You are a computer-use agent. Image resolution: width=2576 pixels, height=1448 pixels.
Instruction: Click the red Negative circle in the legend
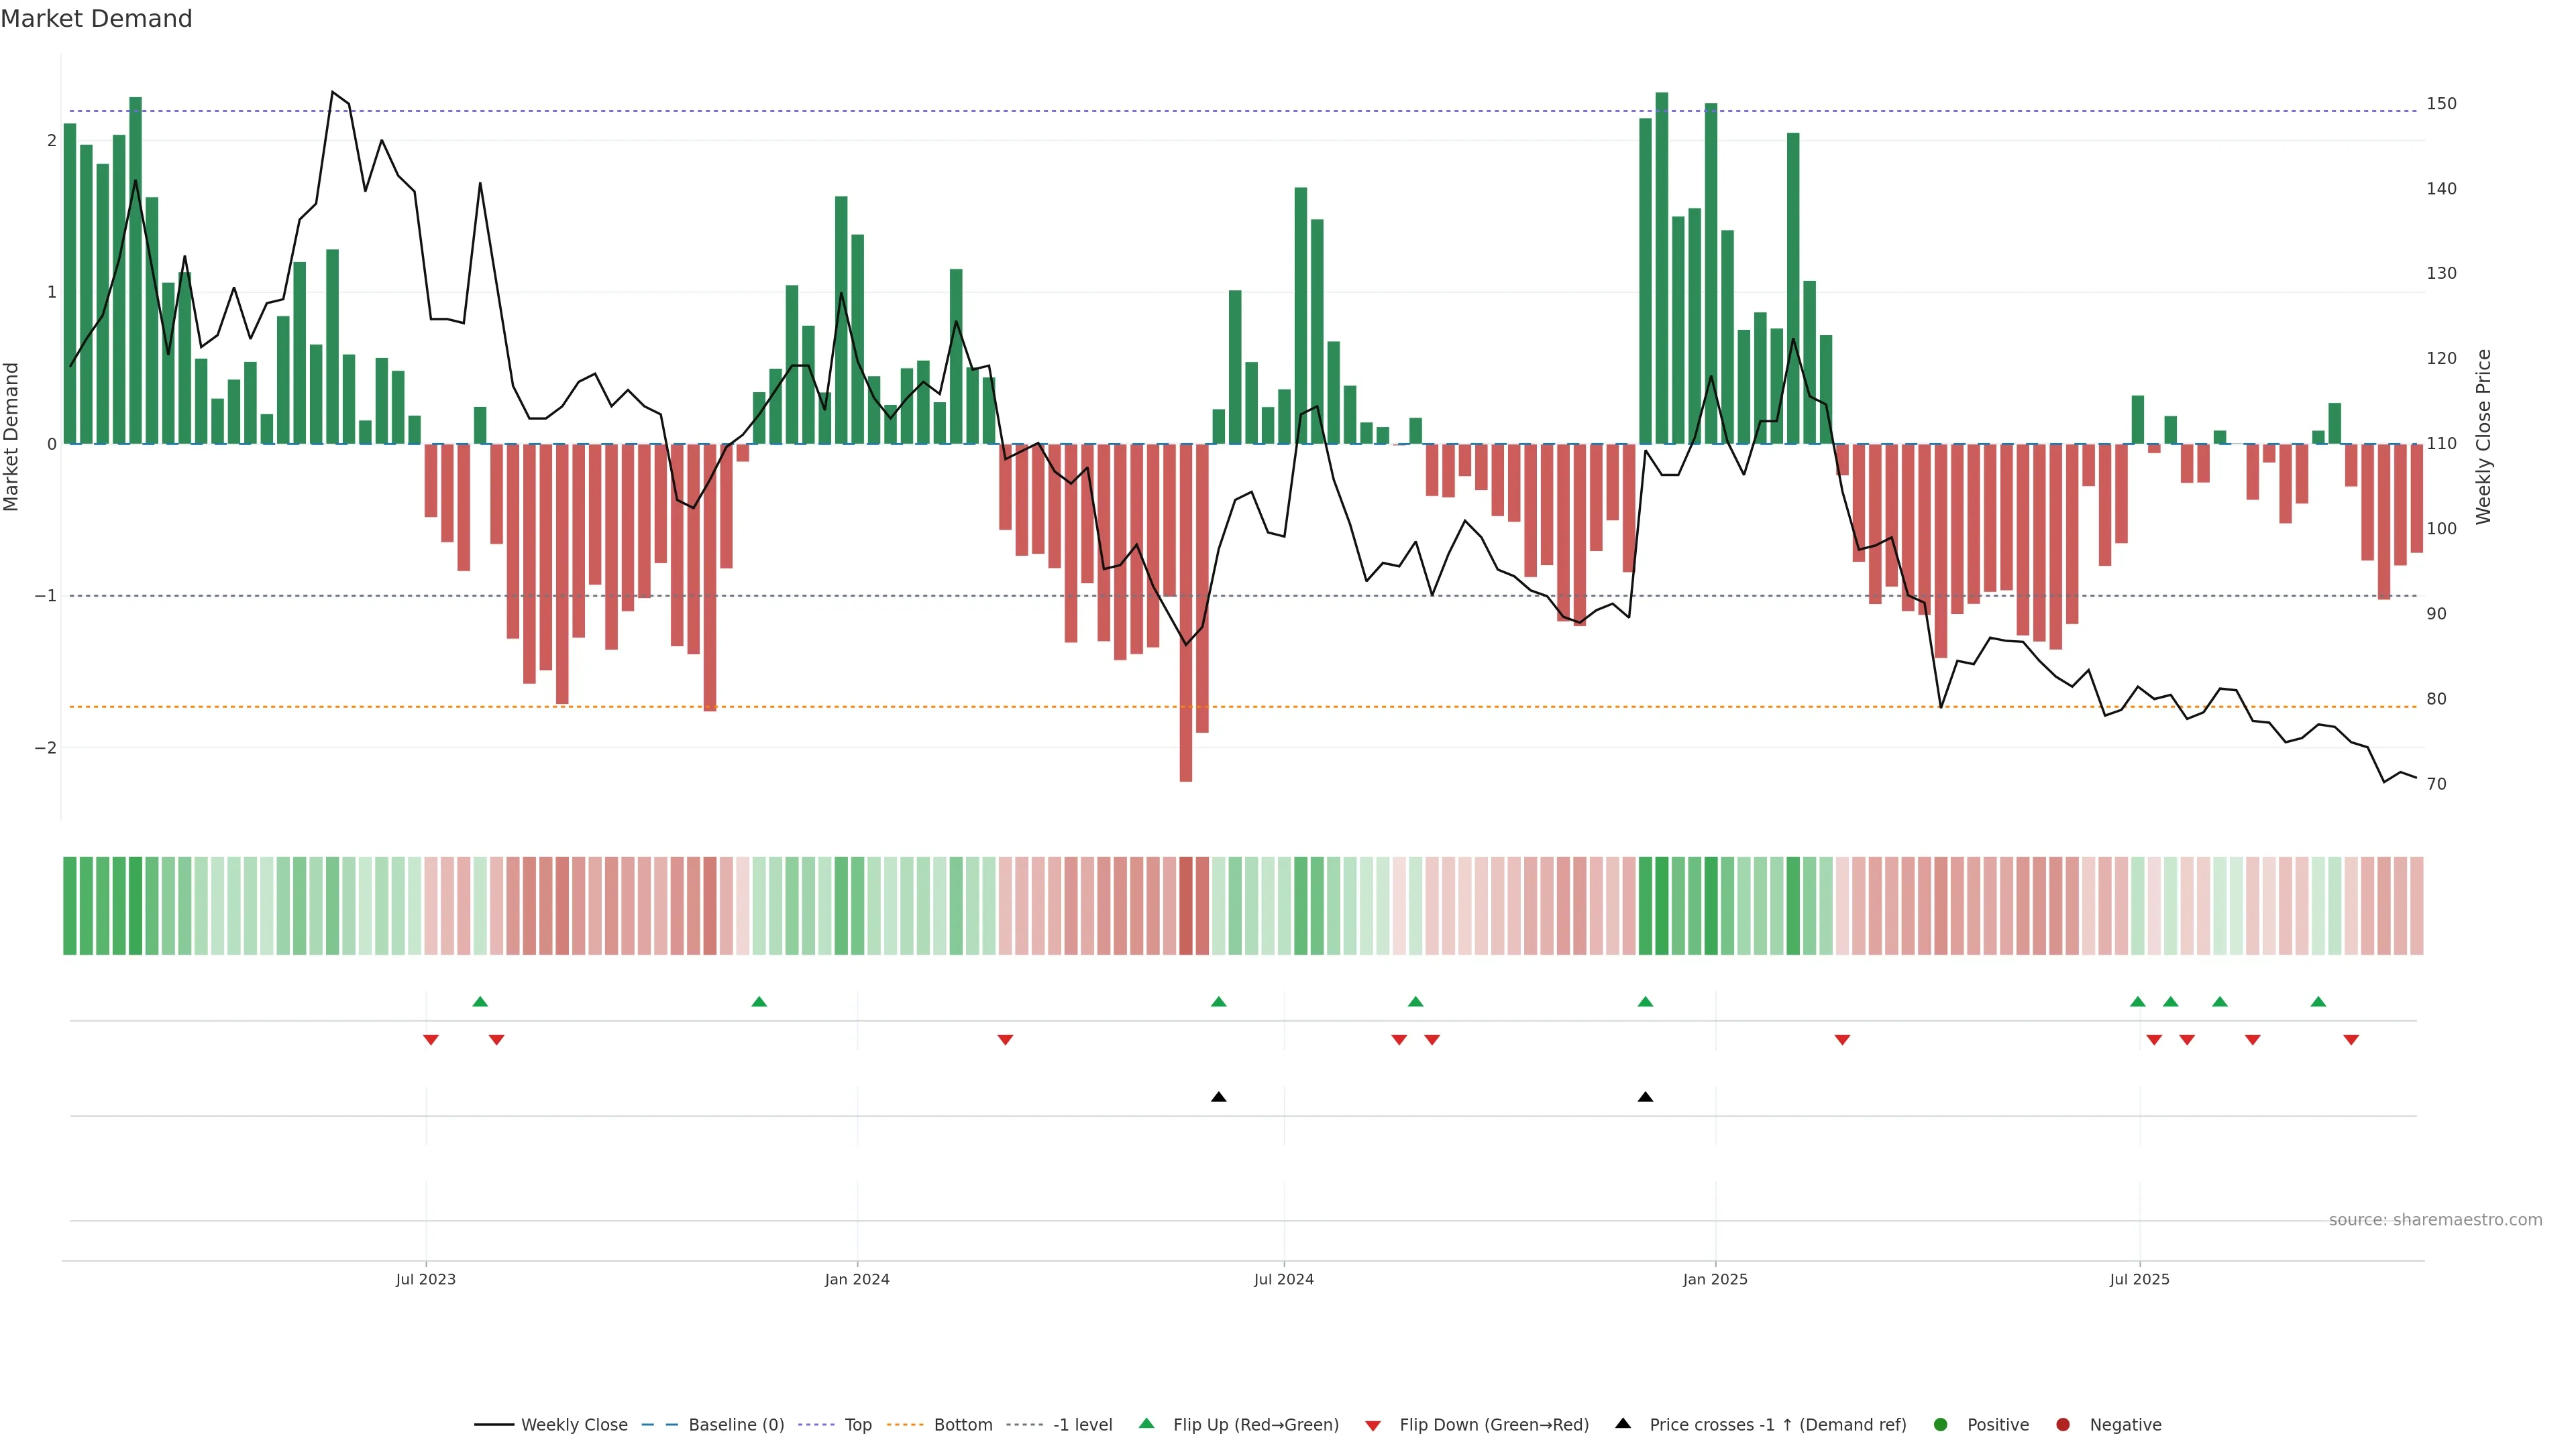[2063, 1424]
